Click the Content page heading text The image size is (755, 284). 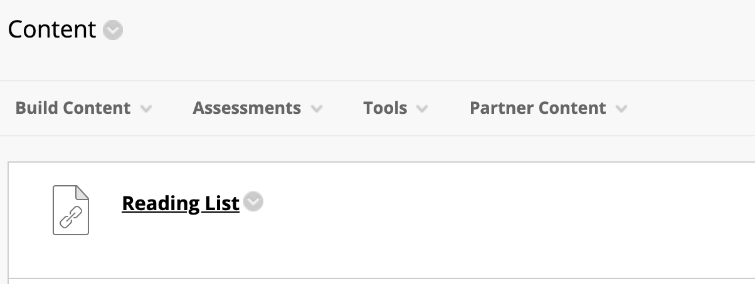[x=52, y=29]
